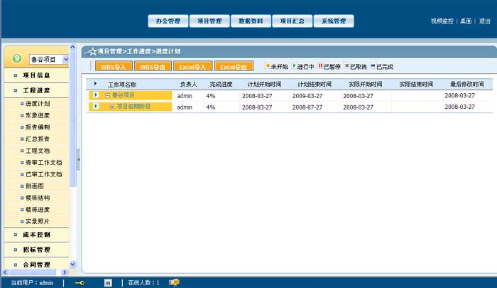Click the 已暂停 paused status icon
This screenshot has width=497, height=288.
320,66
